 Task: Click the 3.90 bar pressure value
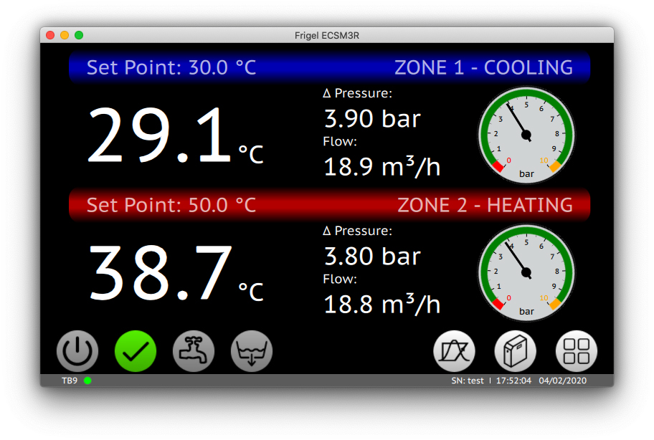tap(372, 119)
